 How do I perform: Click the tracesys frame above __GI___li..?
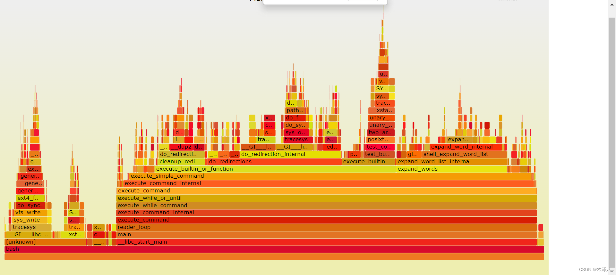point(298,139)
